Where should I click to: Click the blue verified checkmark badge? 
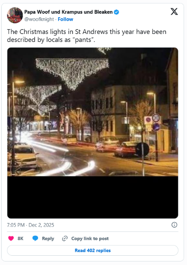point(116,12)
